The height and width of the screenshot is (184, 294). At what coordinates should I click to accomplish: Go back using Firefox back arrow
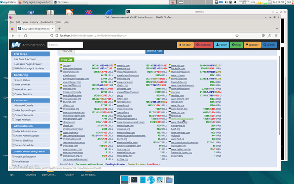(x=13, y=36)
